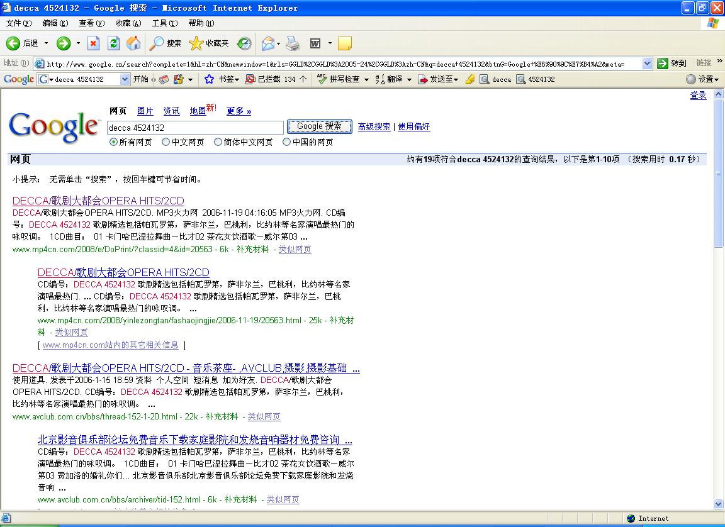Expand the Word edit dropdown arrow
The image size is (725, 527).
(330, 43)
